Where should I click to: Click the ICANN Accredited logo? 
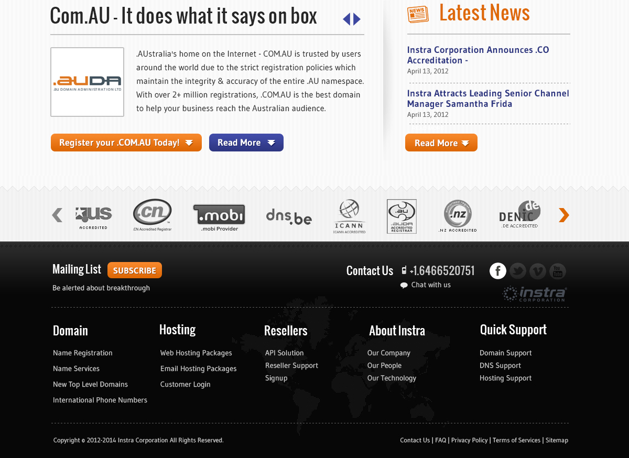(x=349, y=216)
